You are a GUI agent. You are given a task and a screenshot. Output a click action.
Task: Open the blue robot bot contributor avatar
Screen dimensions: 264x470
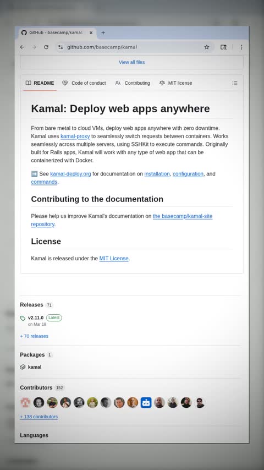click(x=146, y=402)
